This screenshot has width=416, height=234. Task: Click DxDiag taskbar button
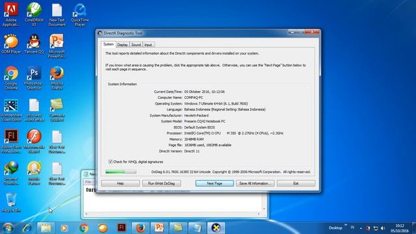[x=216, y=228]
